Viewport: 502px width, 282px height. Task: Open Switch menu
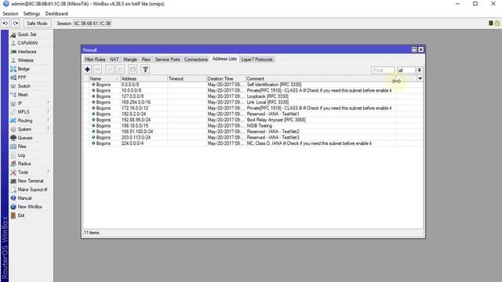pyautogui.click(x=24, y=86)
